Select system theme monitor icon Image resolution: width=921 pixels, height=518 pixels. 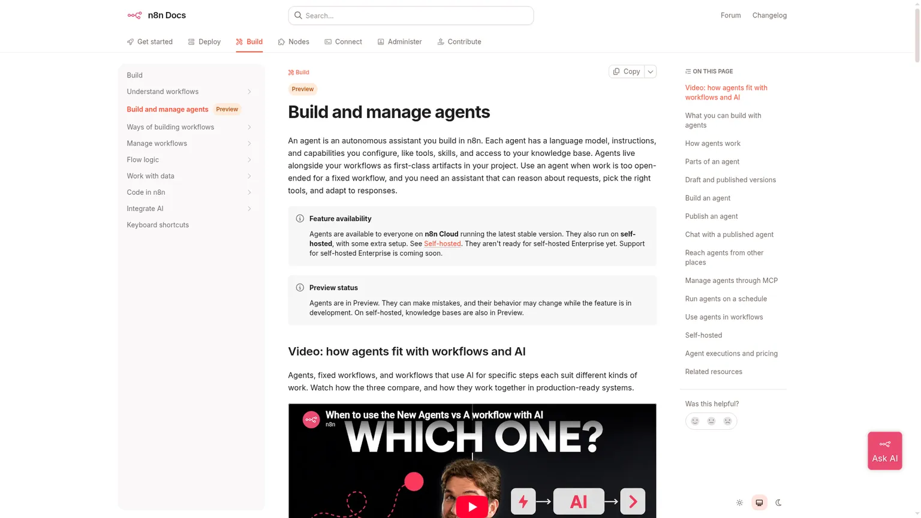pyautogui.click(x=759, y=502)
